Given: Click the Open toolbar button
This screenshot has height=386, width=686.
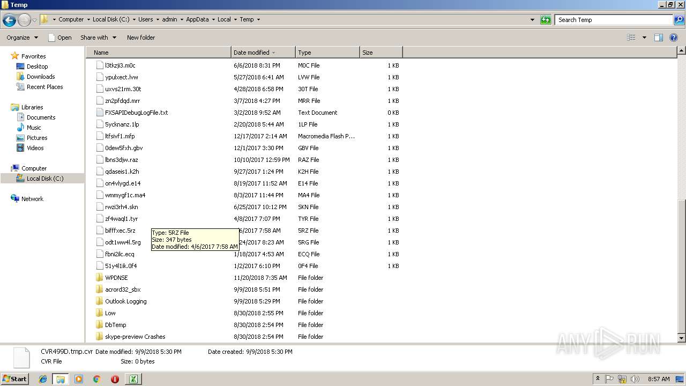Looking at the screenshot, I should click(x=59, y=38).
